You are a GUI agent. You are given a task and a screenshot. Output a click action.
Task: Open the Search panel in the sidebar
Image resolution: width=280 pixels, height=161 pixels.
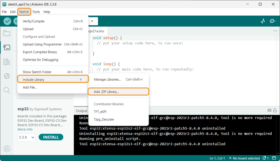7,90
